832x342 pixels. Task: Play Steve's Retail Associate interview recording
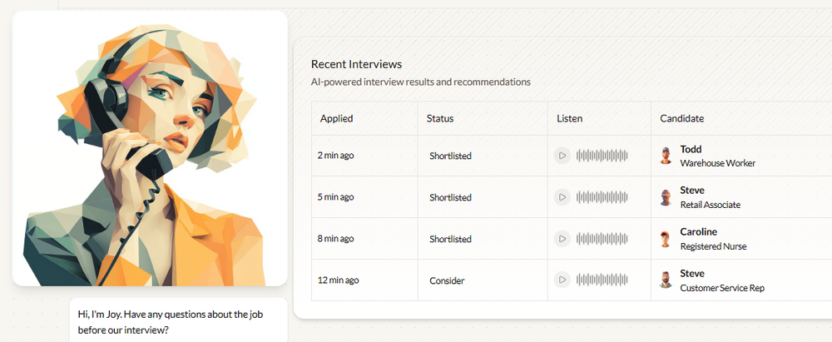tap(562, 197)
